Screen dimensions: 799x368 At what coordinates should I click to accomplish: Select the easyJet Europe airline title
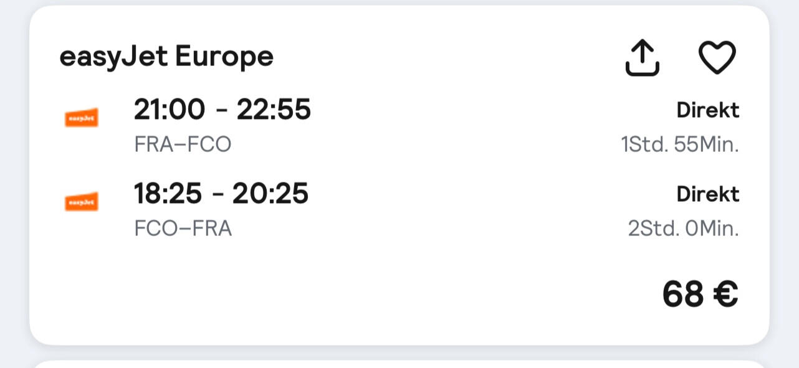coord(166,57)
